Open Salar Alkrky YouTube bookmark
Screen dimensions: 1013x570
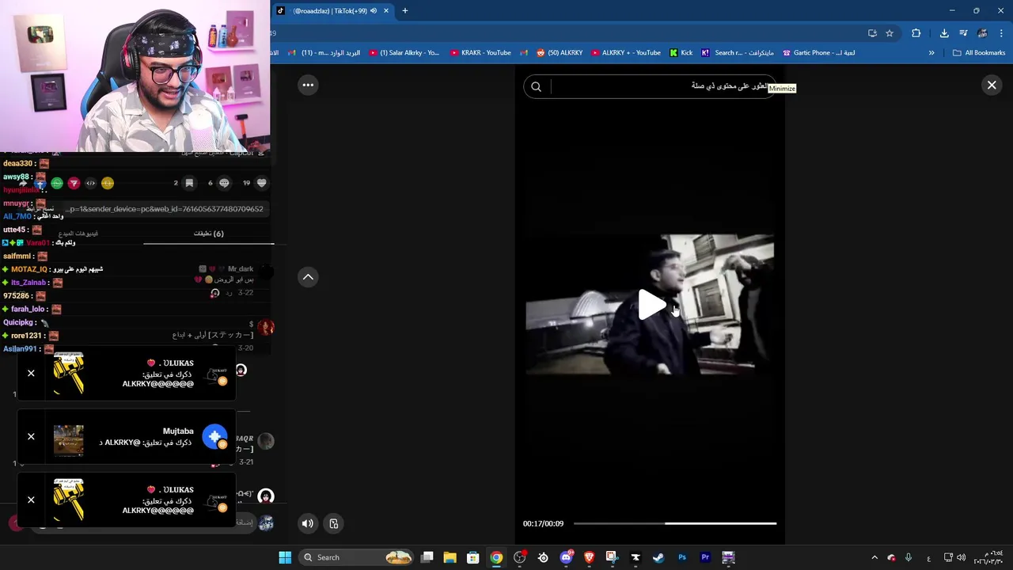404,53
